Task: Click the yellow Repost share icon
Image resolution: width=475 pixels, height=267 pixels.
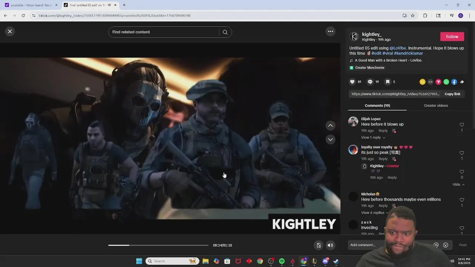Action: point(422,82)
